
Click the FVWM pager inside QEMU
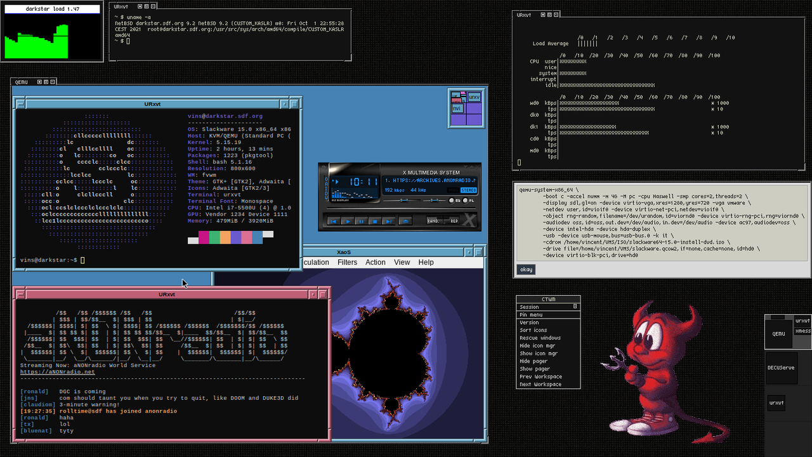(x=466, y=108)
